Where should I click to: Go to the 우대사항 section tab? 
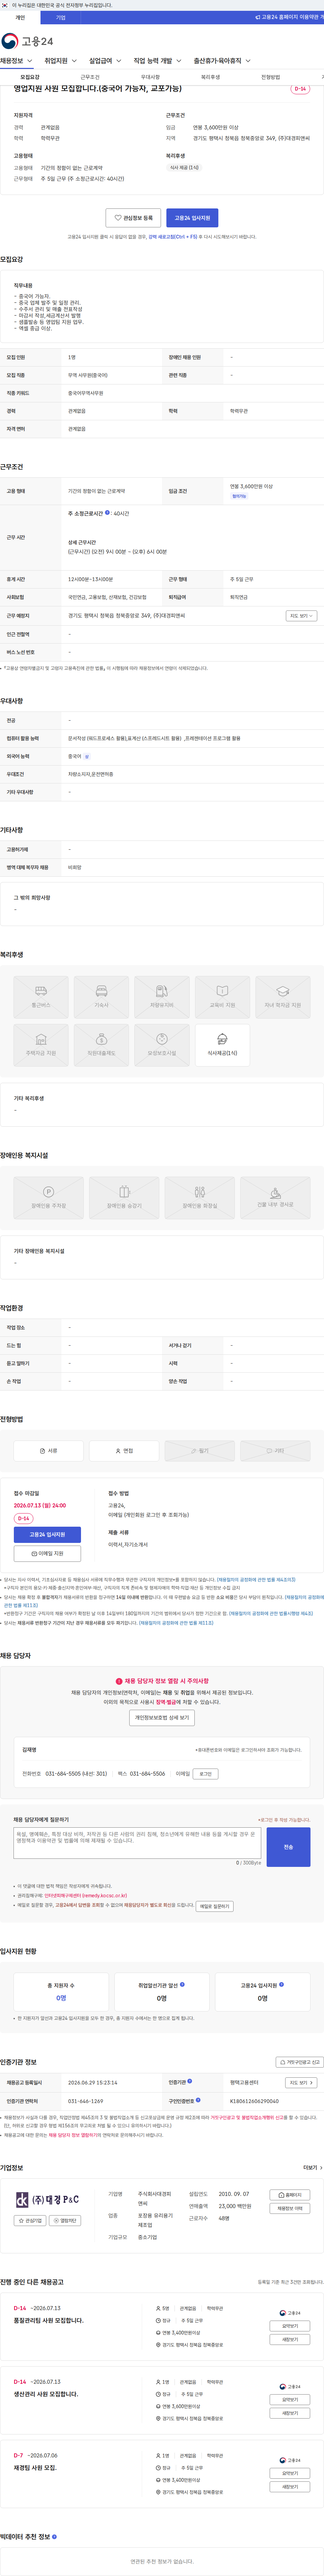point(150,77)
